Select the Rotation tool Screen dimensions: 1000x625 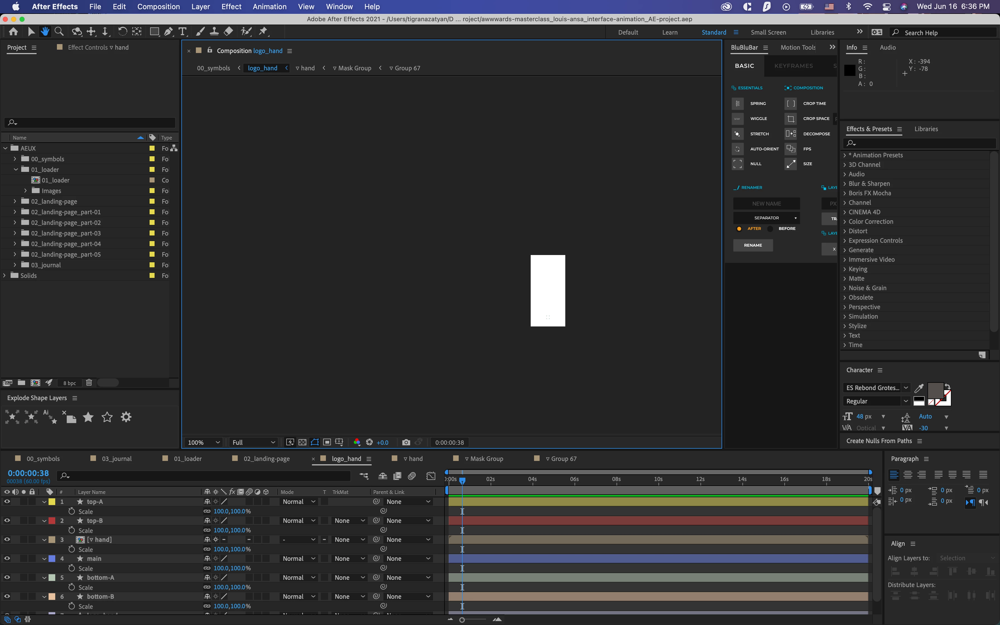(122, 32)
